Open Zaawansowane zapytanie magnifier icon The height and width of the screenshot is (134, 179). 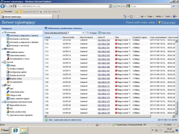pyautogui.click(x=8, y=115)
